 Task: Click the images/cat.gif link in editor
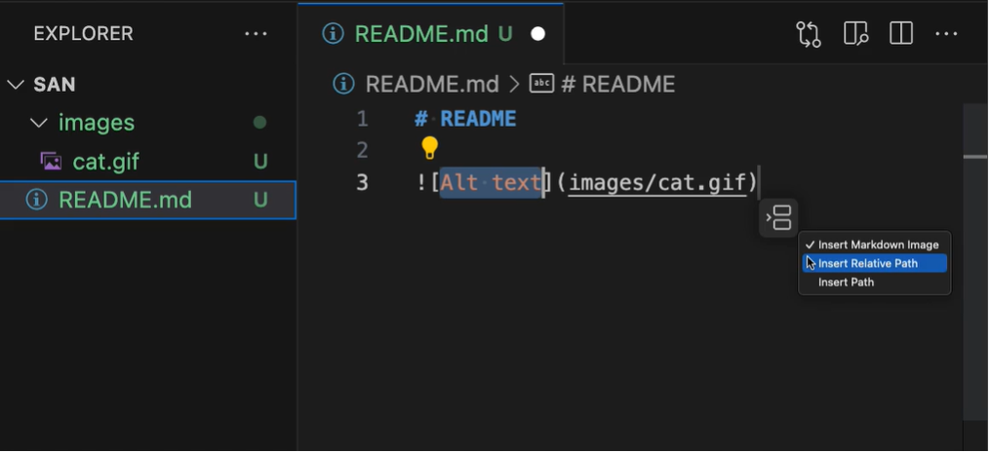pyautogui.click(x=657, y=182)
